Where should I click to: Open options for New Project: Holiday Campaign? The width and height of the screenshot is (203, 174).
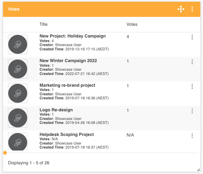pyautogui.click(x=192, y=37)
